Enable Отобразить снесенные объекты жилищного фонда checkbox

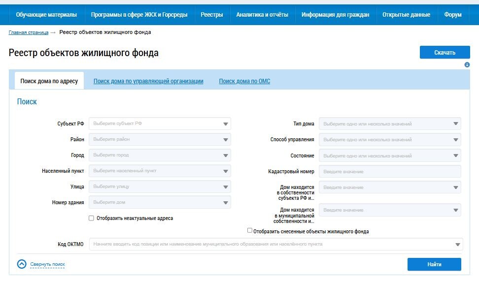[x=249, y=230]
